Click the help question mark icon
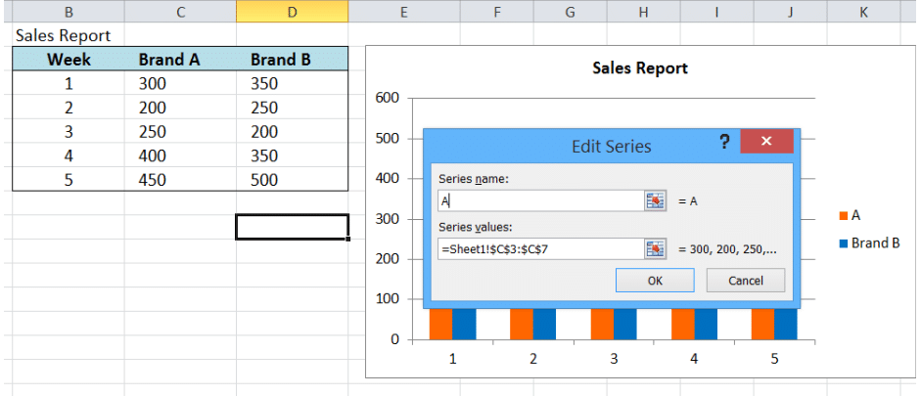The width and height of the screenshot is (921, 396). click(x=725, y=142)
